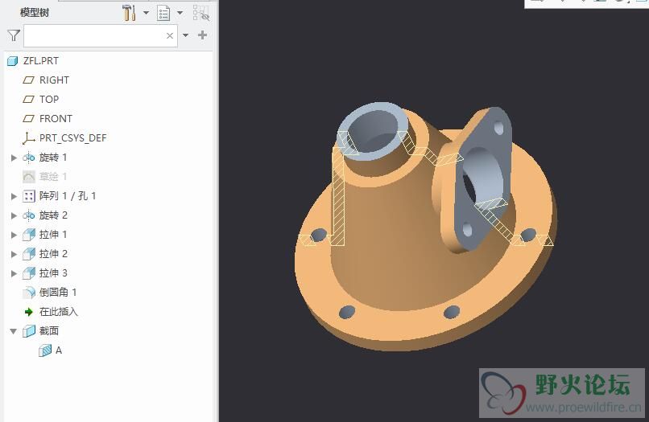This screenshot has width=649, height=422.
Task: Expand the 拉伸 2 feature
Action: click(x=14, y=254)
